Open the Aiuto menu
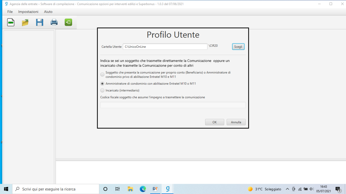Image resolution: width=346 pixels, height=194 pixels. pyautogui.click(x=48, y=12)
